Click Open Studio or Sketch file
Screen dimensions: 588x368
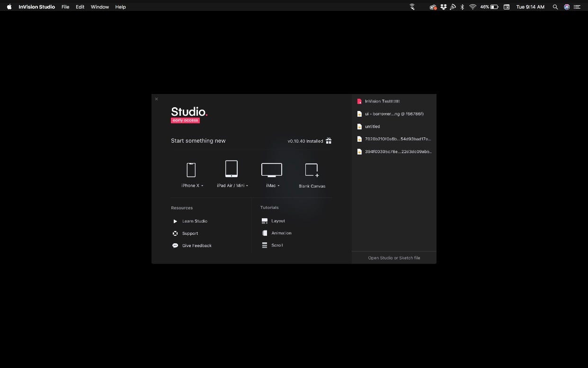point(394,258)
